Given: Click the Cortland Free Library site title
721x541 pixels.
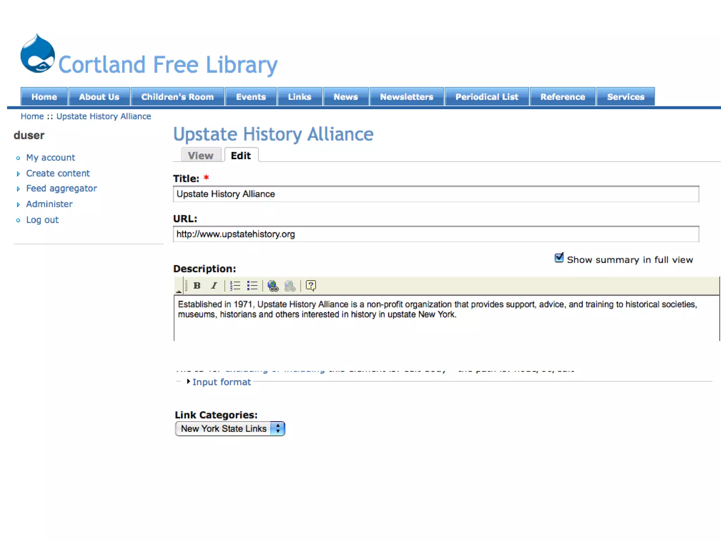Looking at the screenshot, I should (168, 65).
